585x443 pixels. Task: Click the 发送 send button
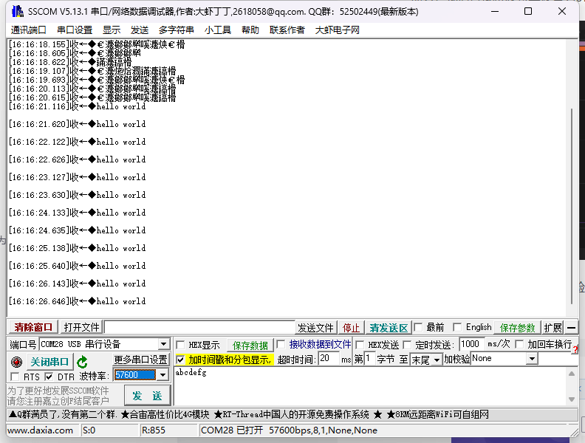(147, 396)
